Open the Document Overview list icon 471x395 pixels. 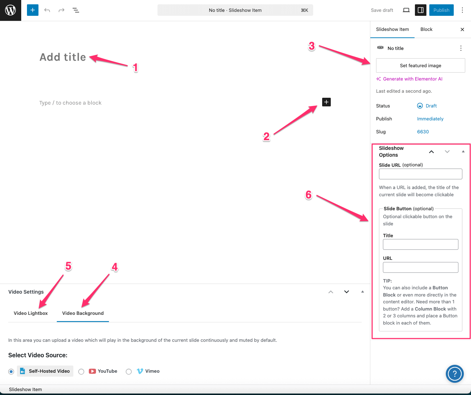76,10
